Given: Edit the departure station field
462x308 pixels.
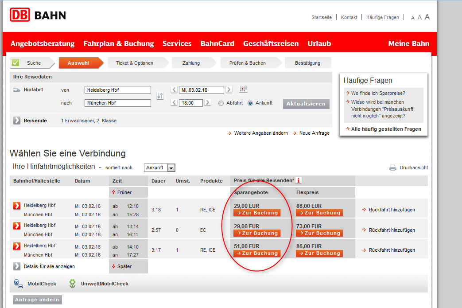Looking at the screenshot, I should 118,90.
